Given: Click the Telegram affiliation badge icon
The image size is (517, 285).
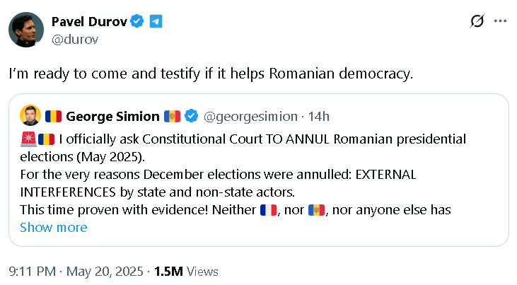Looking at the screenshot, I should pyautogui.click(x=156, y=22).
